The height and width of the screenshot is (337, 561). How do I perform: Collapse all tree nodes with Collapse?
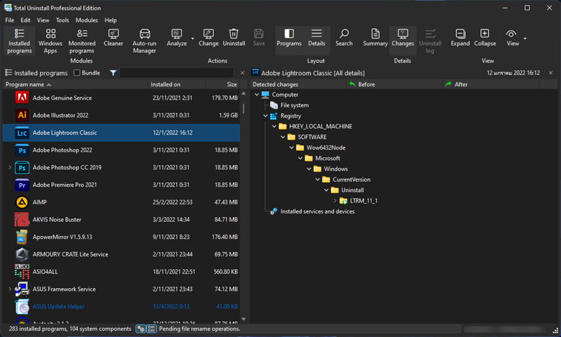[485, 38]
